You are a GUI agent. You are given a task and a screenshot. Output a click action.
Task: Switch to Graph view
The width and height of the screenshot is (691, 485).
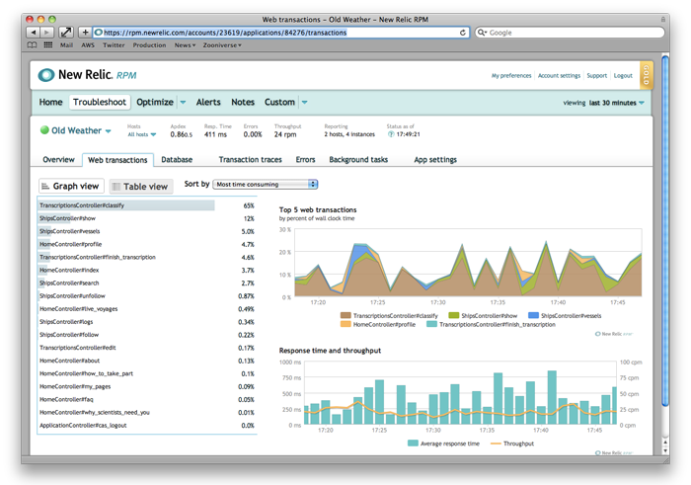pos(71,186)
